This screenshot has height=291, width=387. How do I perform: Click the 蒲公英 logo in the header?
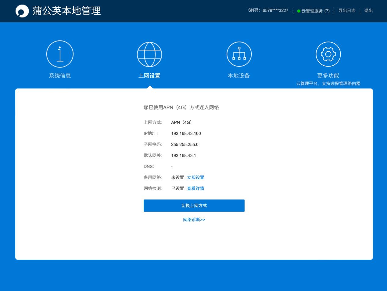point(23,11)
